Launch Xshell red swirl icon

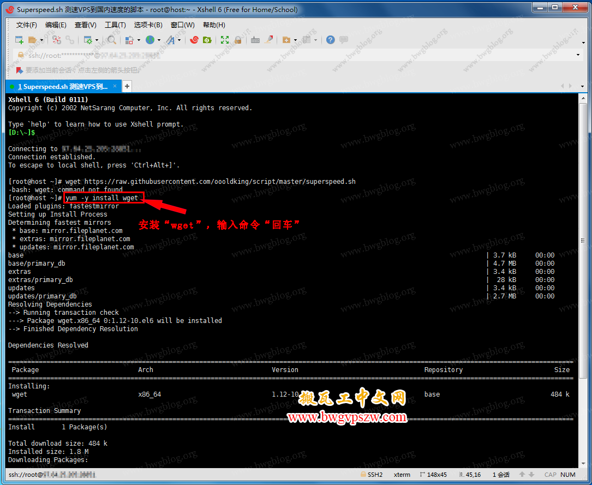(x=194, y=40)
